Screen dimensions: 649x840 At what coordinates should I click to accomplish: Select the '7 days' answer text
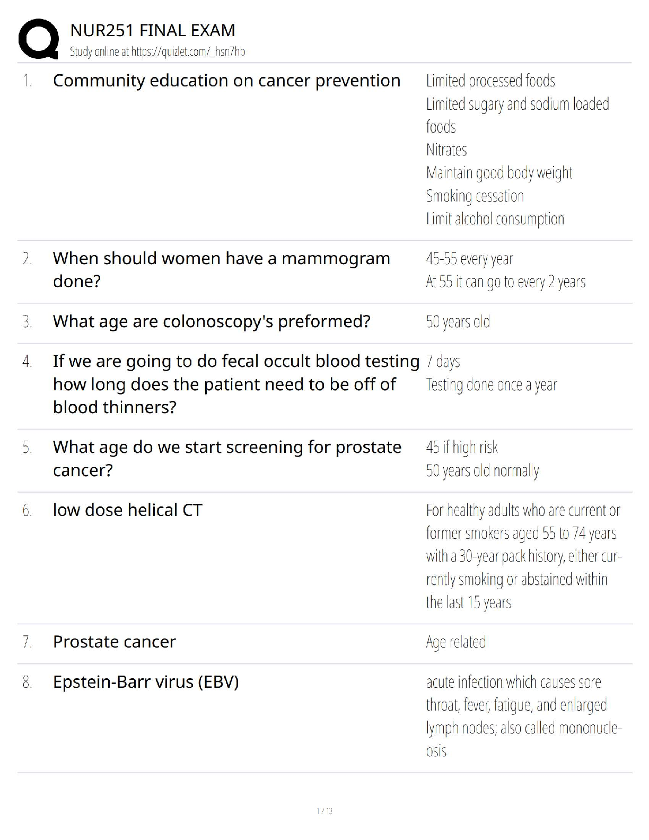pos(443,362)
